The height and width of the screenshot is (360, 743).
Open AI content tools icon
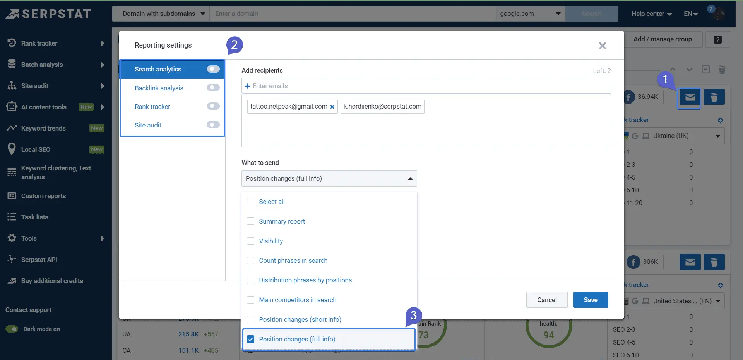coord(12,107)
